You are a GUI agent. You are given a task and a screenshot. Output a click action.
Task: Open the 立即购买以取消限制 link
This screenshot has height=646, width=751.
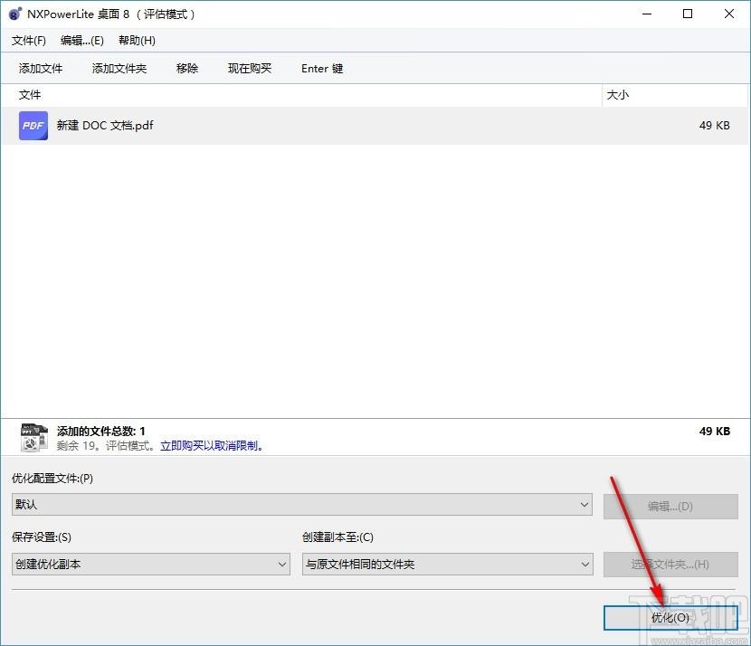(212, 446)
